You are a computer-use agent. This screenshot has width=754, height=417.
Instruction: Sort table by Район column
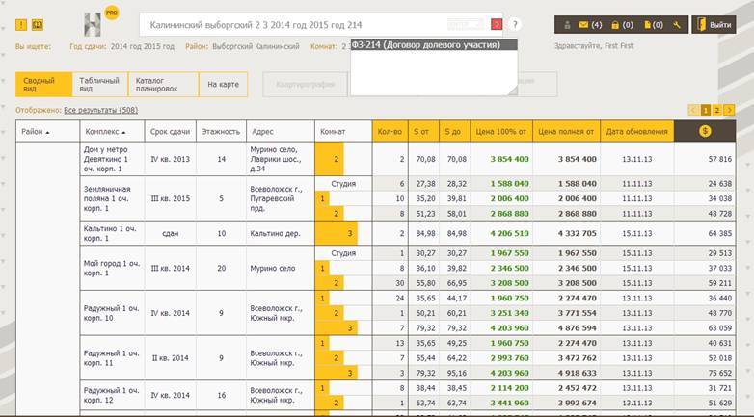tap(47, 131)
